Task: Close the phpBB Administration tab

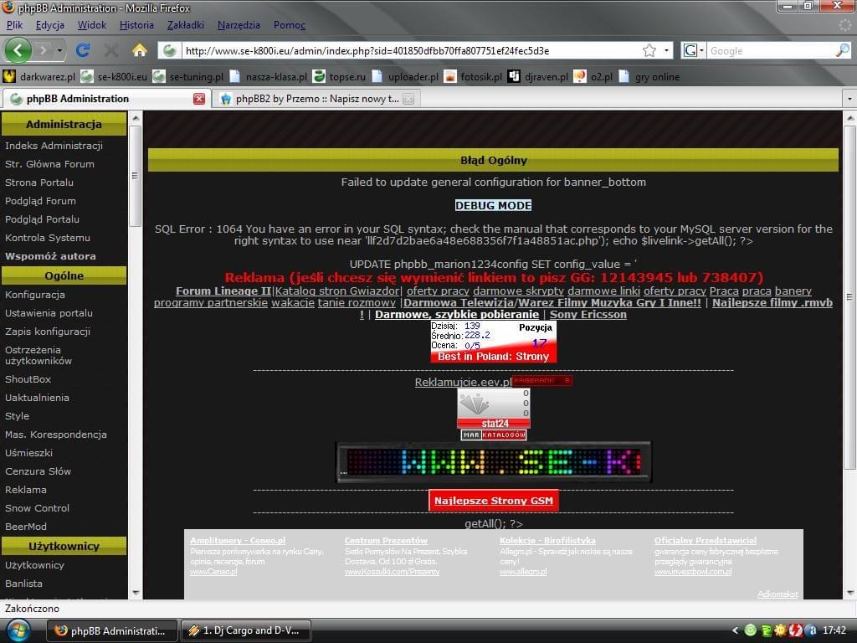Action: click(199, 99)
